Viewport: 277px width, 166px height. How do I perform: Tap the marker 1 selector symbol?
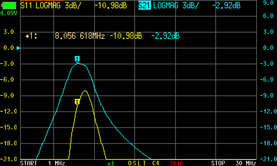point(31,36)
